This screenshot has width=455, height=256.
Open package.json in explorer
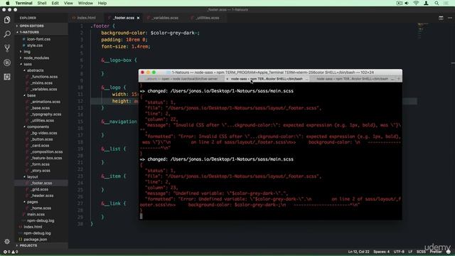35,240
